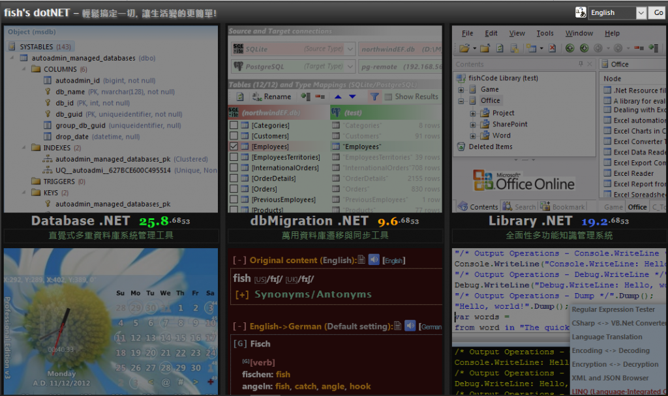
Task: Select Deleted Items in library tree
Action: (491, 147)
